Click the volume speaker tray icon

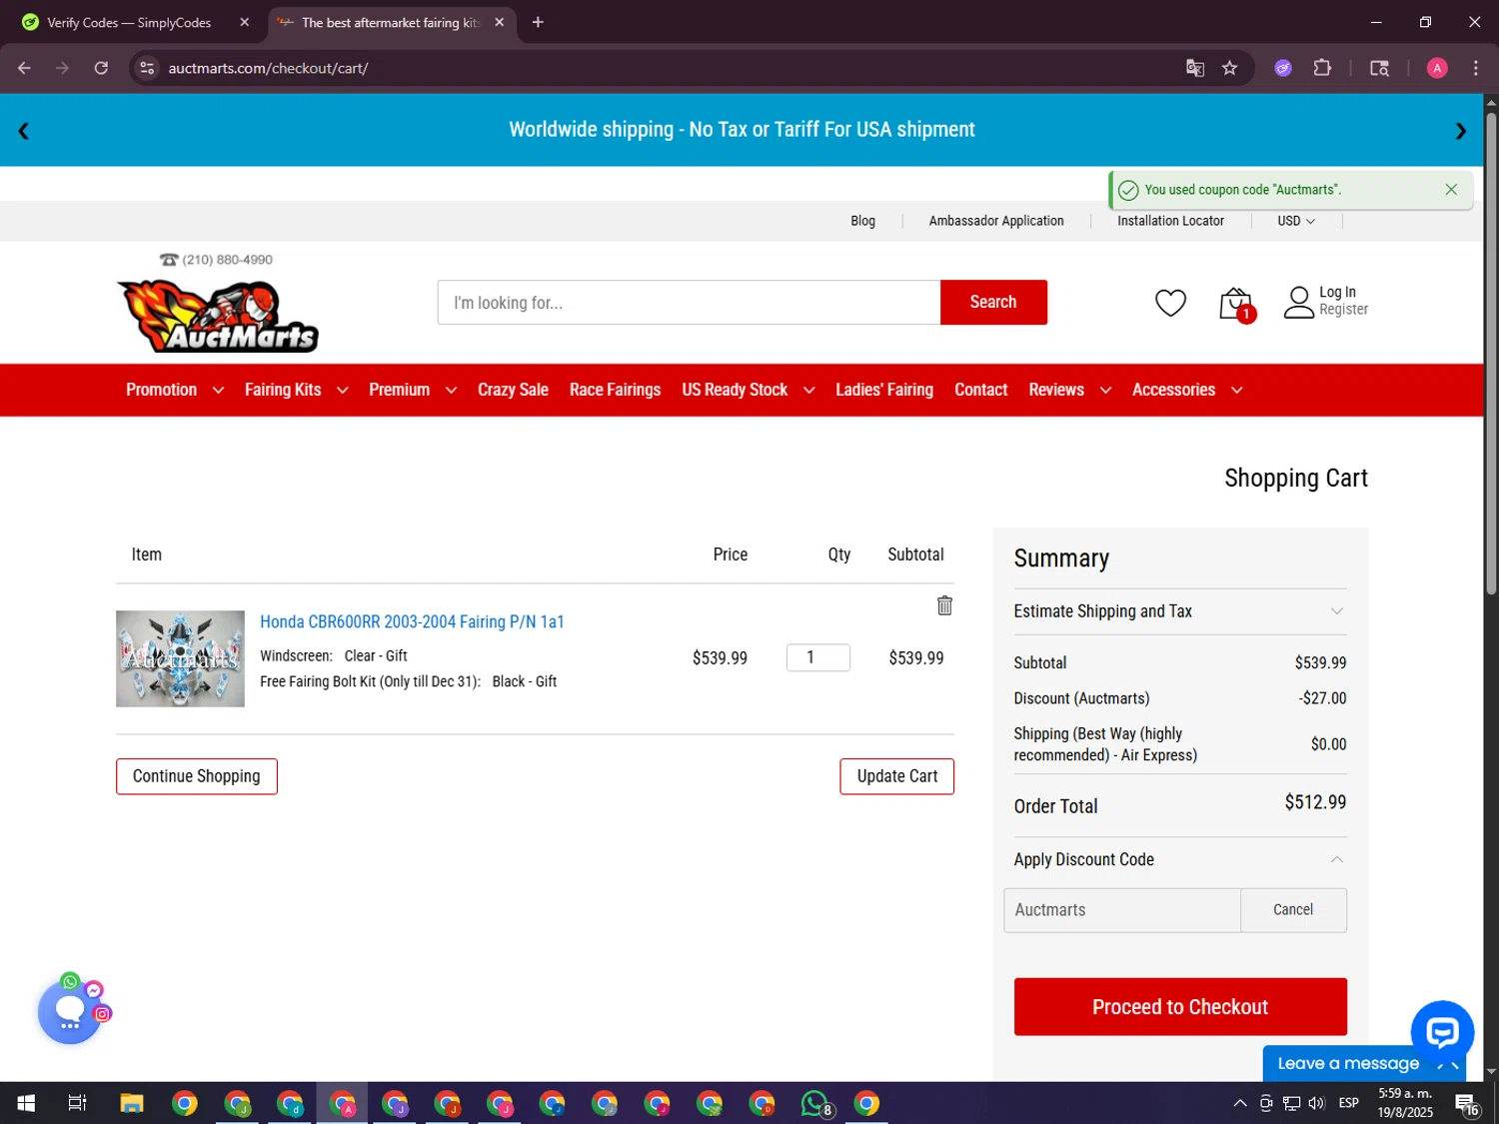pyautogui.click(x=1316, y=1104)
